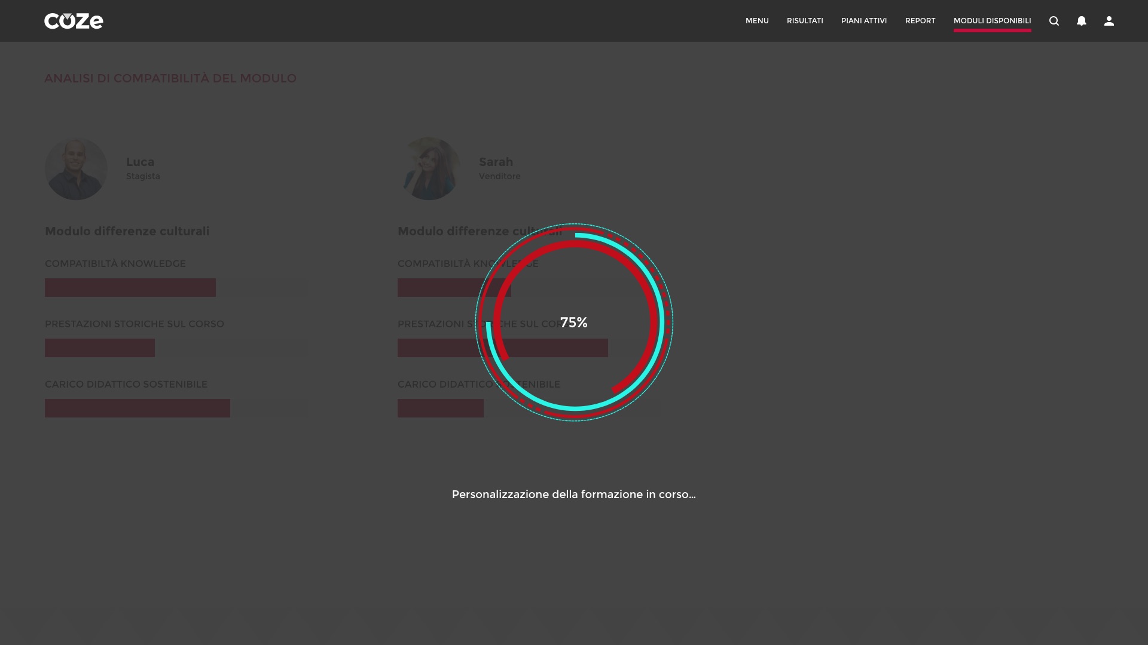The width and height of the screenshot is (1148, 645).
Task: Click Sarah's profile photo
Action: click(x=429, y=169)
